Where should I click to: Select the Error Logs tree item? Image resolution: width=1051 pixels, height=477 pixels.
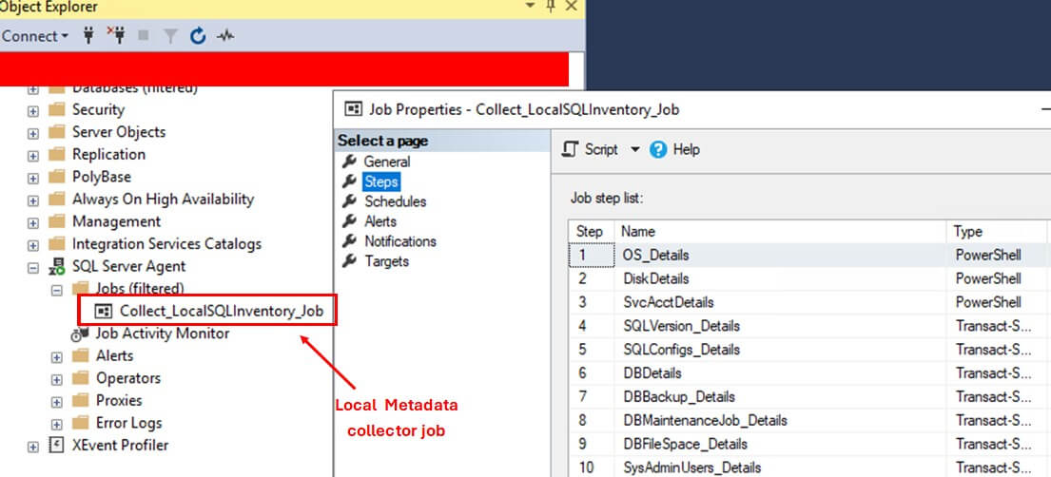(x=128, y=423)
